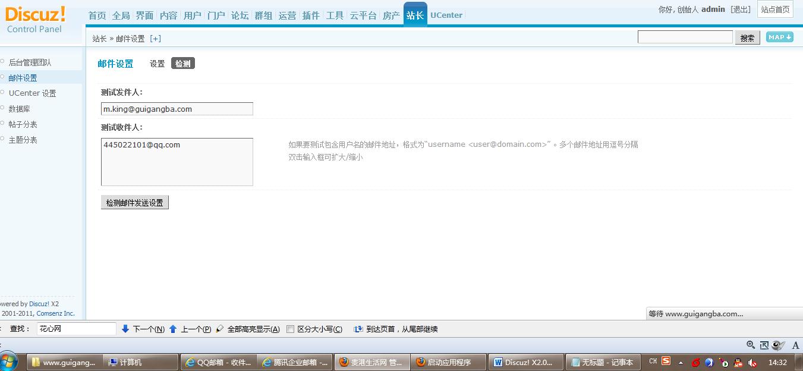Open the 插件 menu
The width and height of the screenshot is (803, 371).
pyautogui.click(x=311, y=15)
